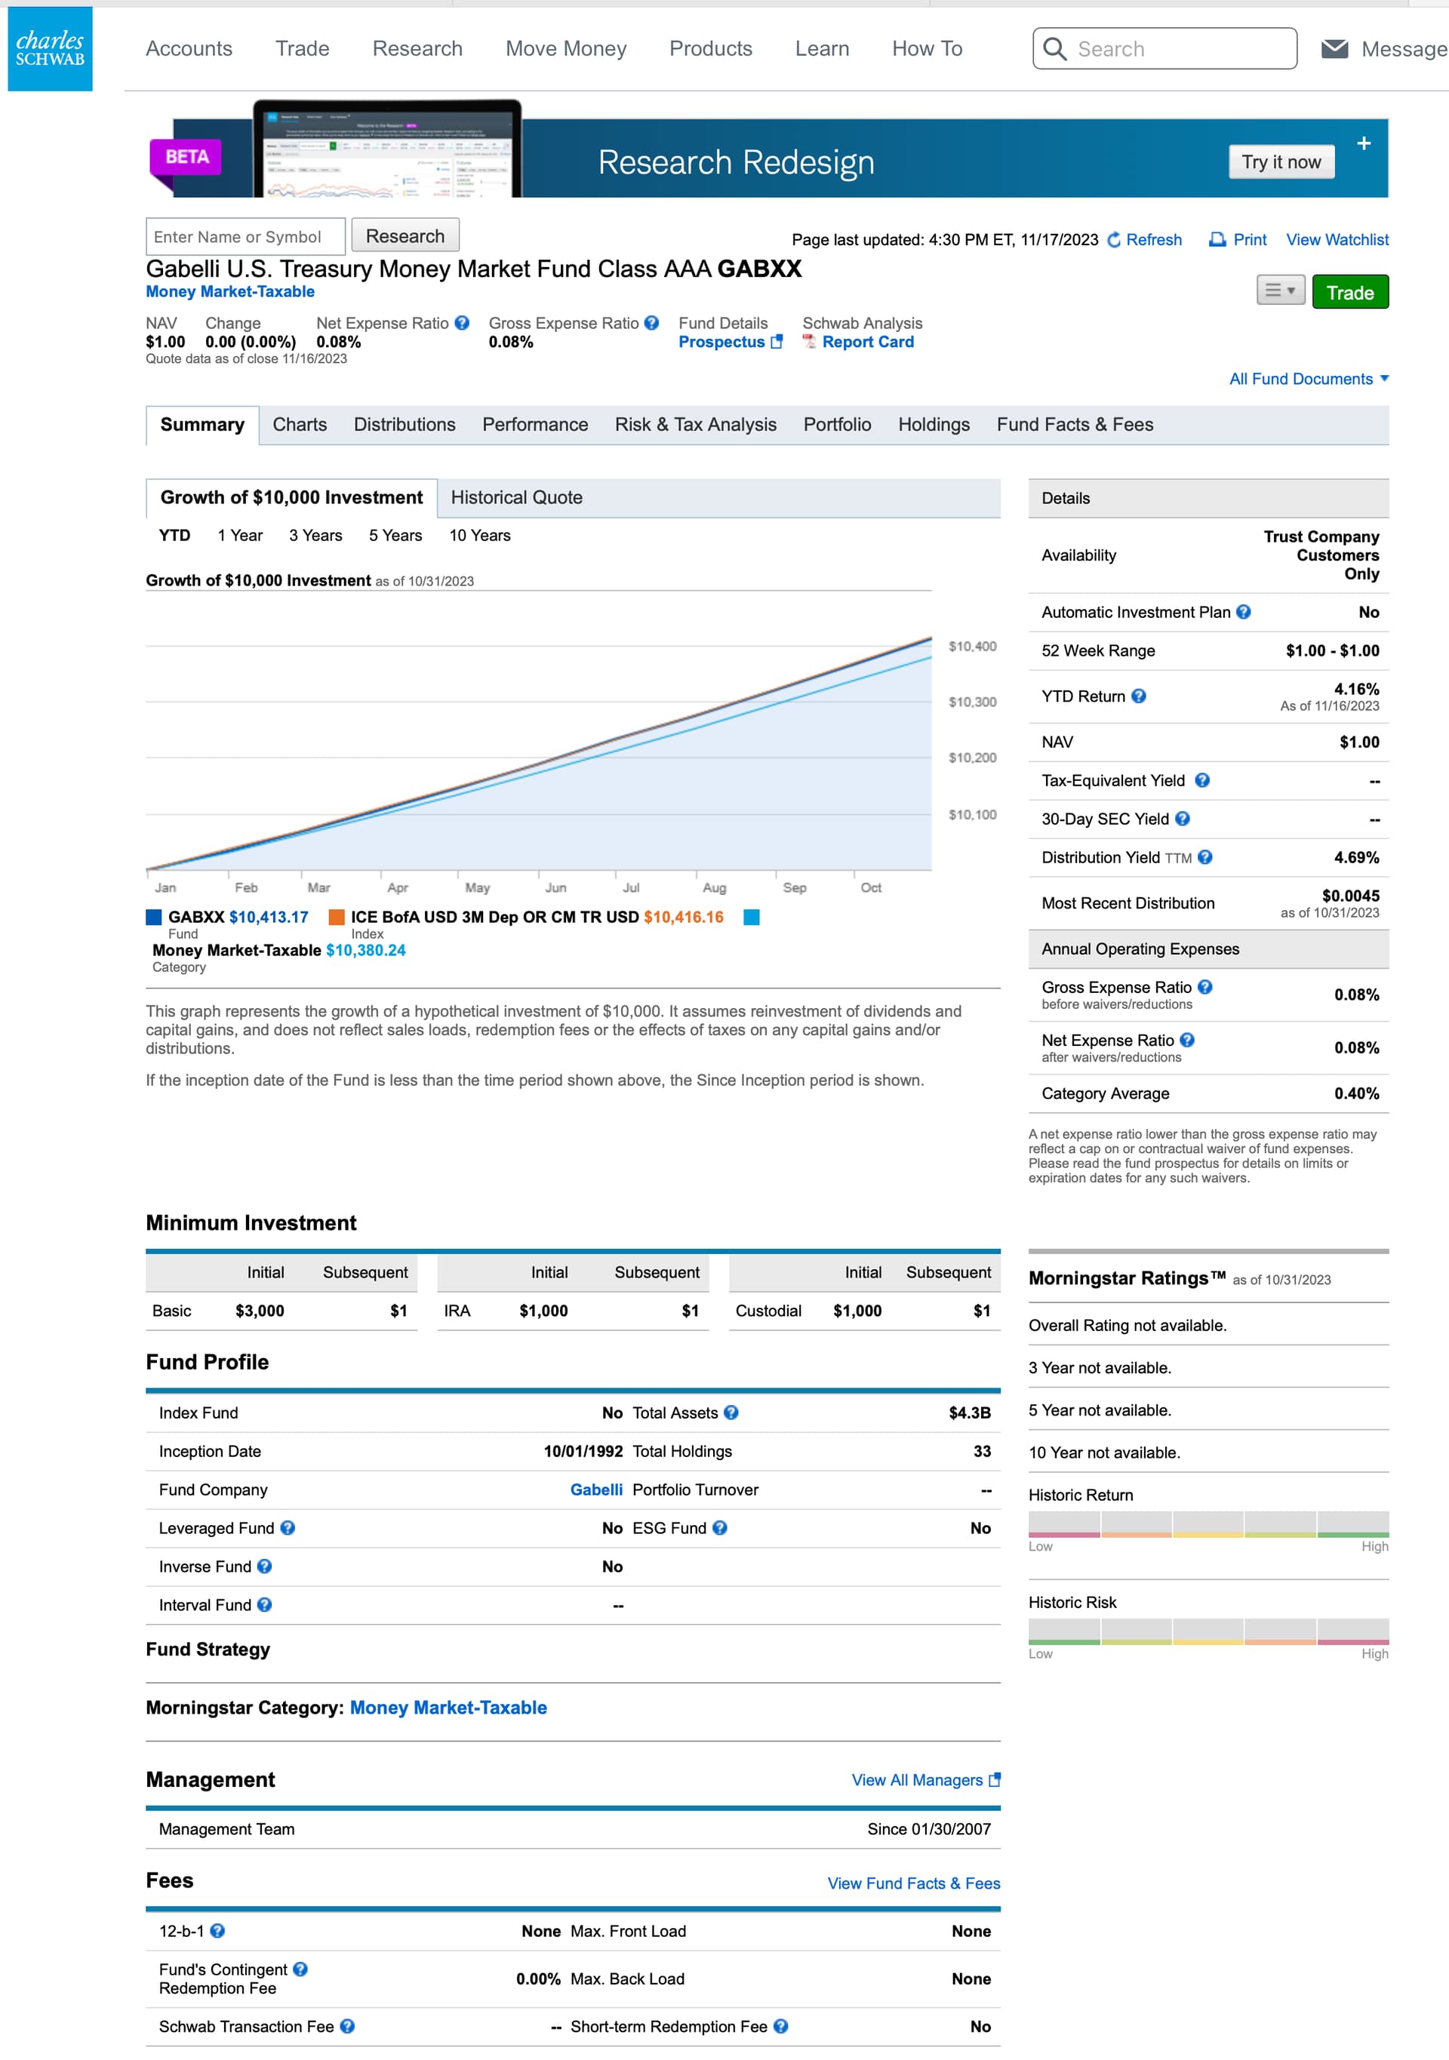Click help icon beside Leveraged Fund
This screenshot has width=1449, height=2060.
[x=287, y=1528]
